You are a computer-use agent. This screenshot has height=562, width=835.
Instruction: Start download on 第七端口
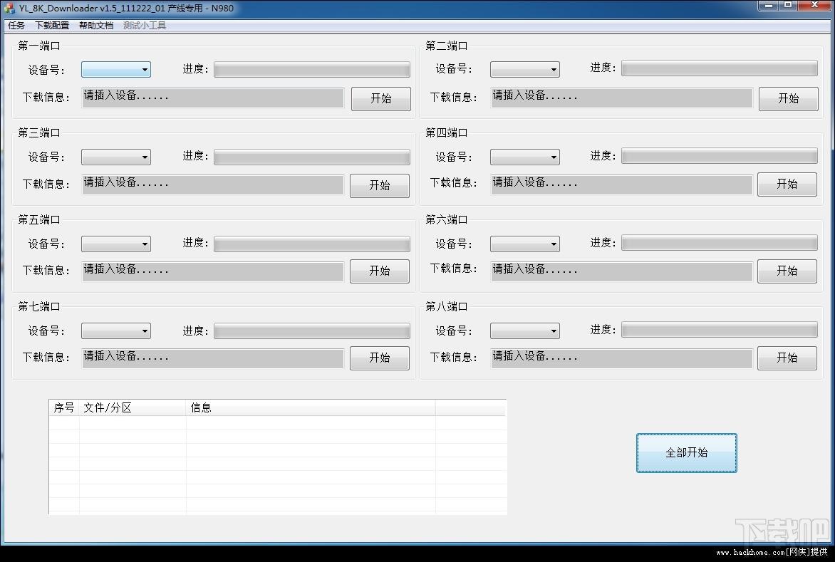tap(380, 358)
